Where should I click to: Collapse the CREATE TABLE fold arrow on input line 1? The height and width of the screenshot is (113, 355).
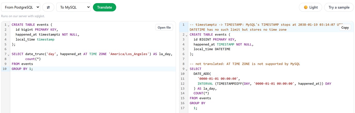point(8,25)
